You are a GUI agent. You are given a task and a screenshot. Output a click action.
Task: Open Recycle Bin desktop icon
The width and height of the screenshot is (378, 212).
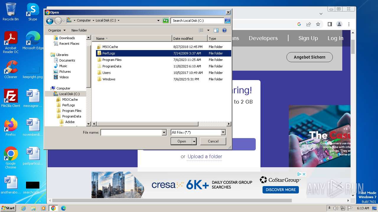pos(11,12)
